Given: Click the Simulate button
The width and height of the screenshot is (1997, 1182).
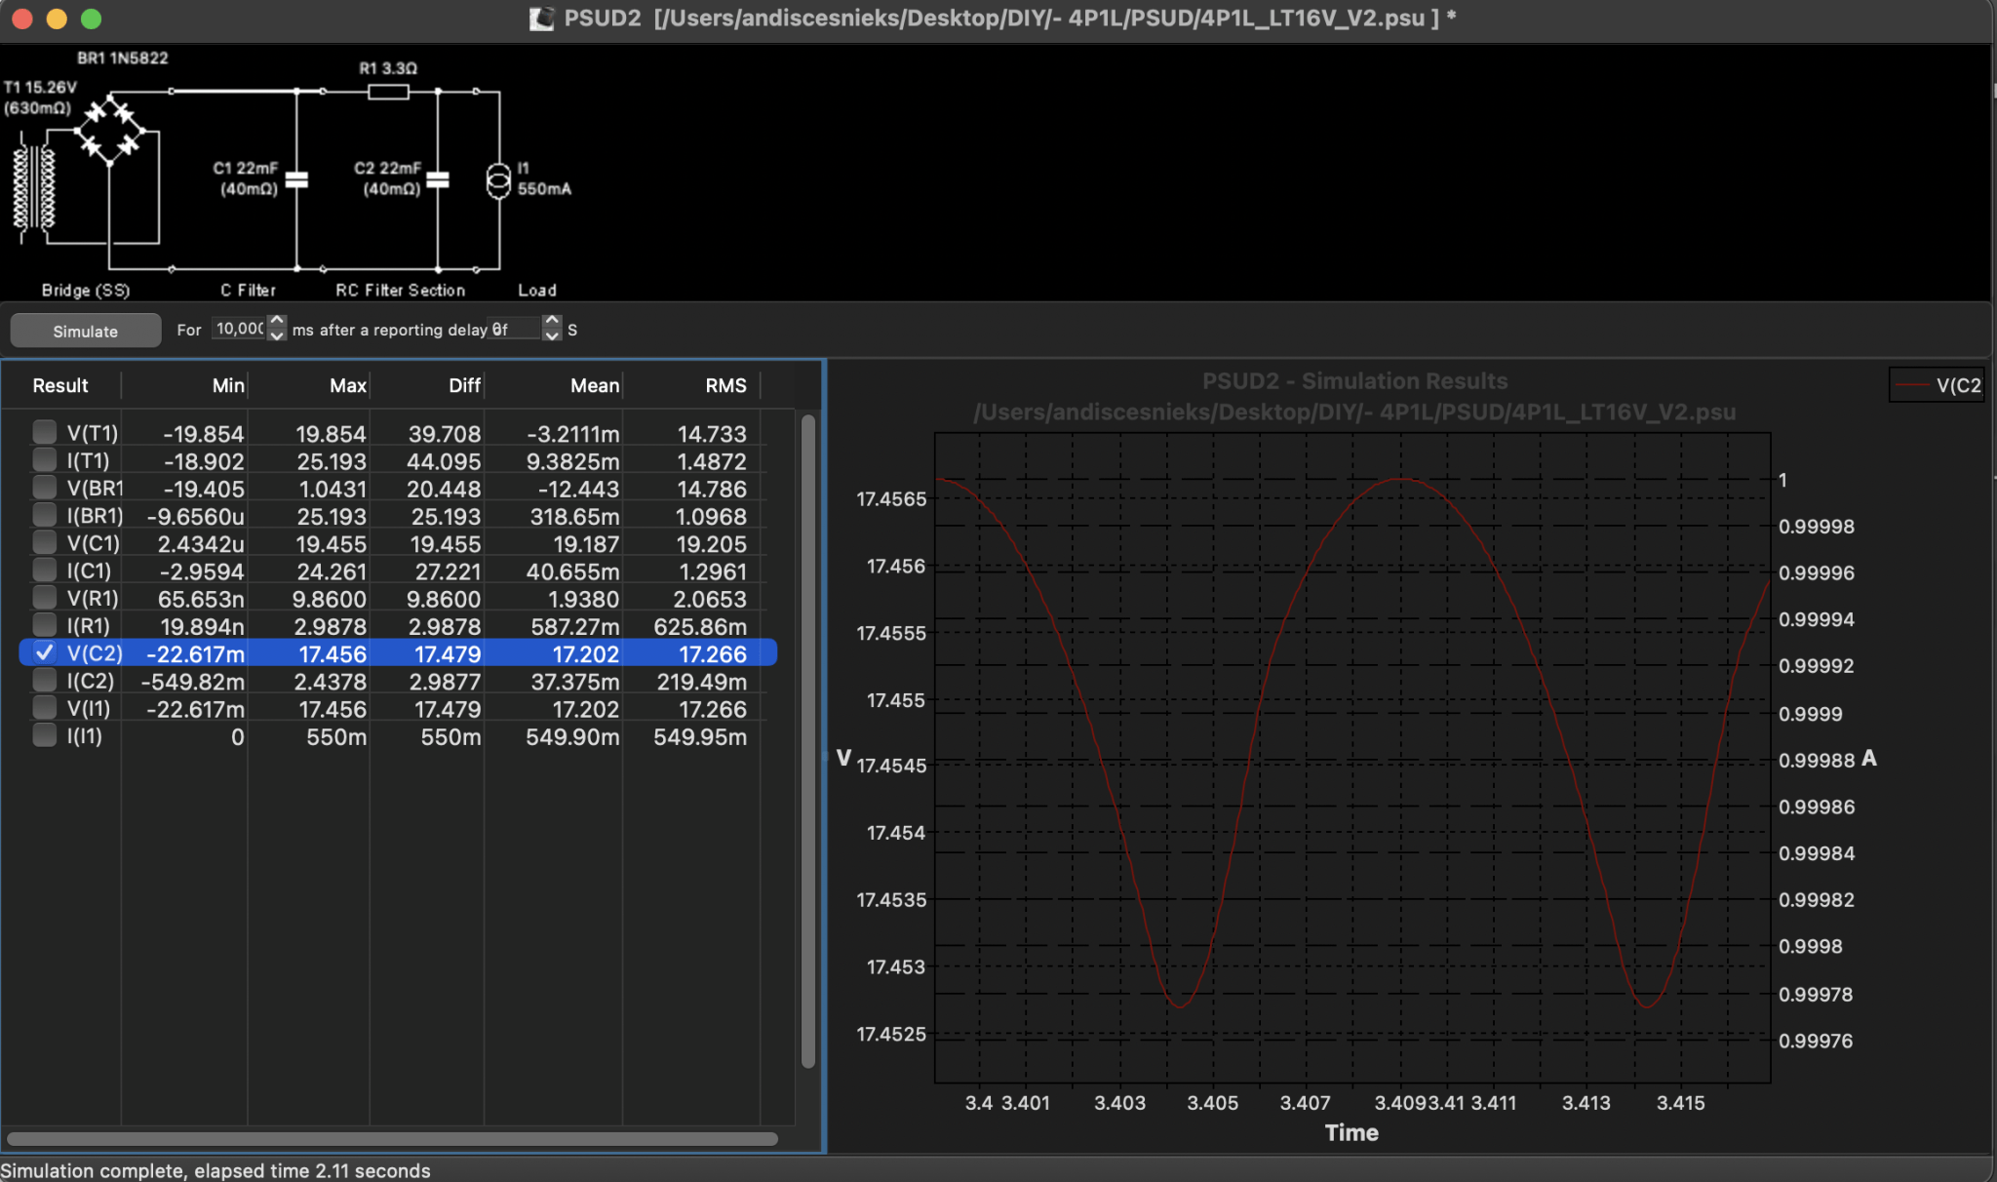Looking at the screenshot, I should 86,331.
